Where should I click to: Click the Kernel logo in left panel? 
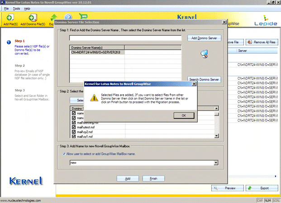(26, 181)
